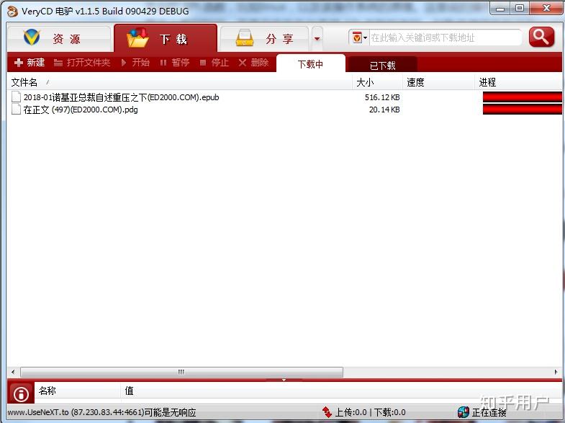Open the 资源 resources tab

tap(59, 38)
